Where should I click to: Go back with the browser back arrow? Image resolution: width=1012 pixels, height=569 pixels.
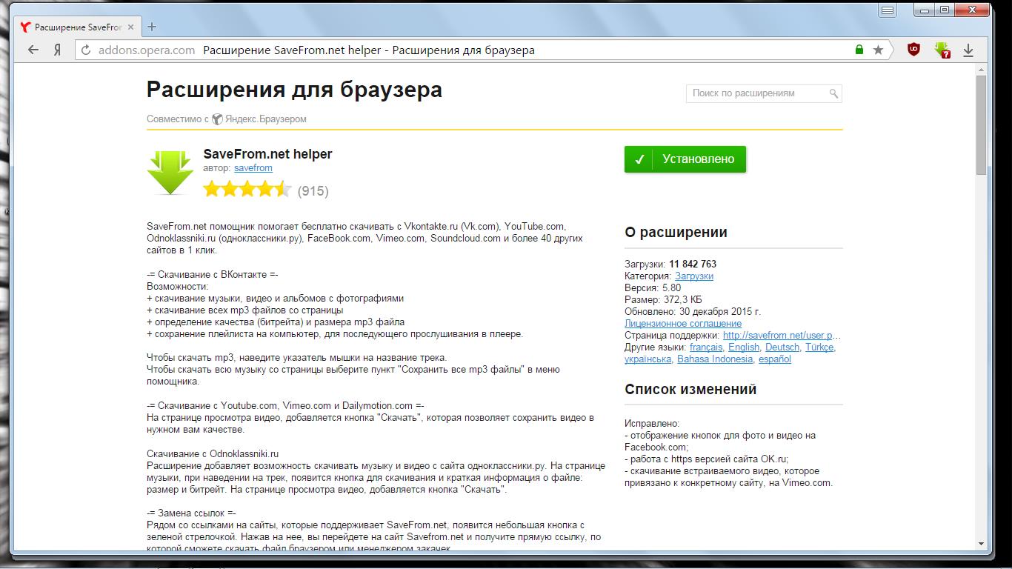pos(33,50)
